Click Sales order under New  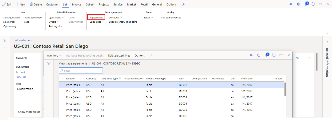pos(9,22)
